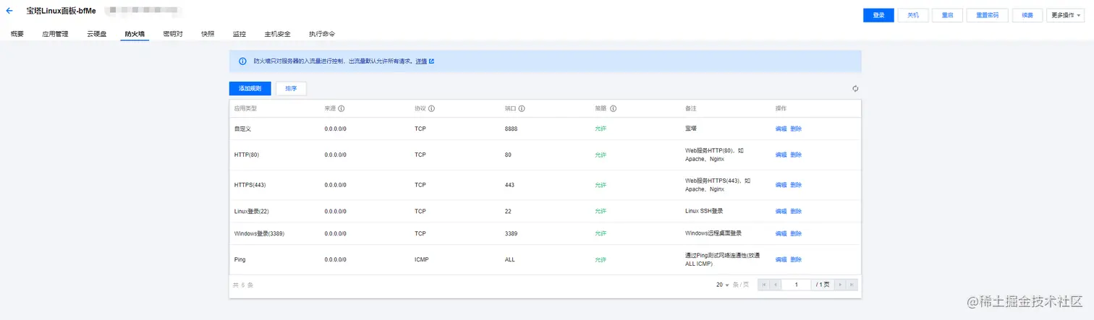
Task: Click the blue 登录 button
Action: tap(878, 15)
